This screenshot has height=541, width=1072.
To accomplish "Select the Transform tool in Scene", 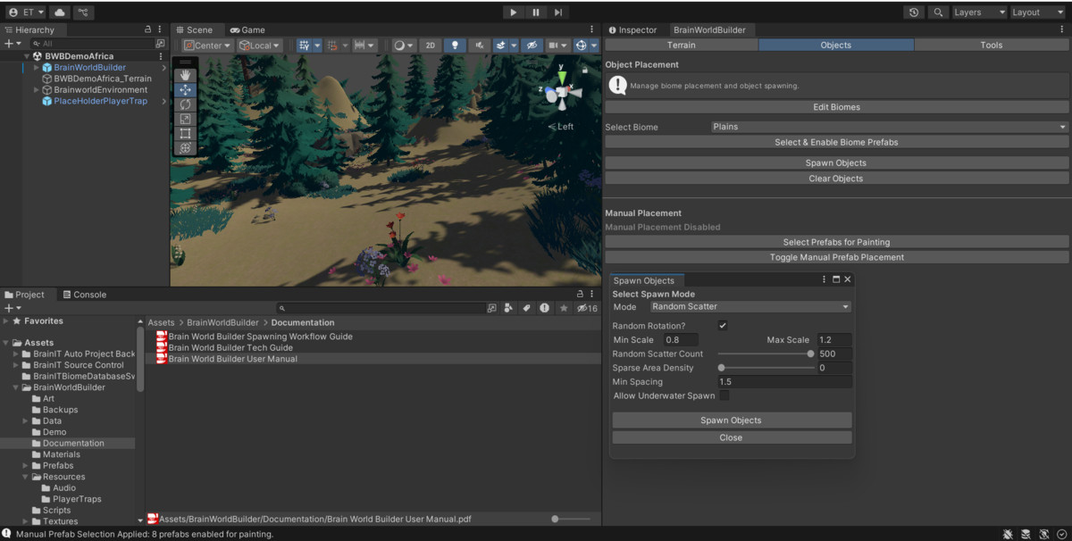I will (185, 148).
